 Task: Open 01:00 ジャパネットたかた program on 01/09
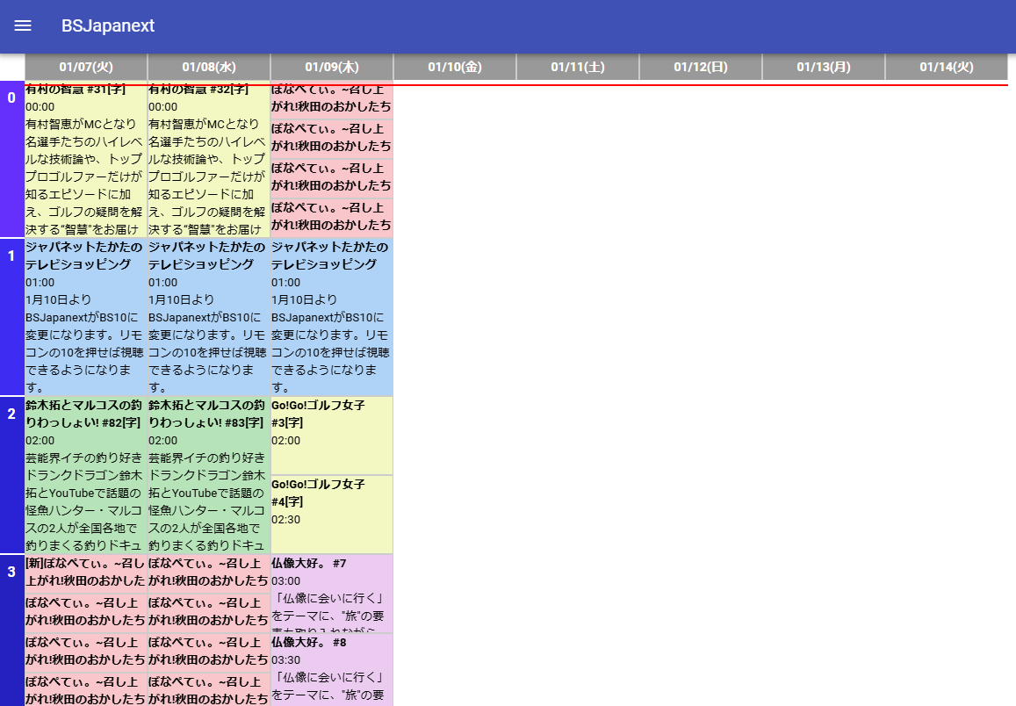332,316
